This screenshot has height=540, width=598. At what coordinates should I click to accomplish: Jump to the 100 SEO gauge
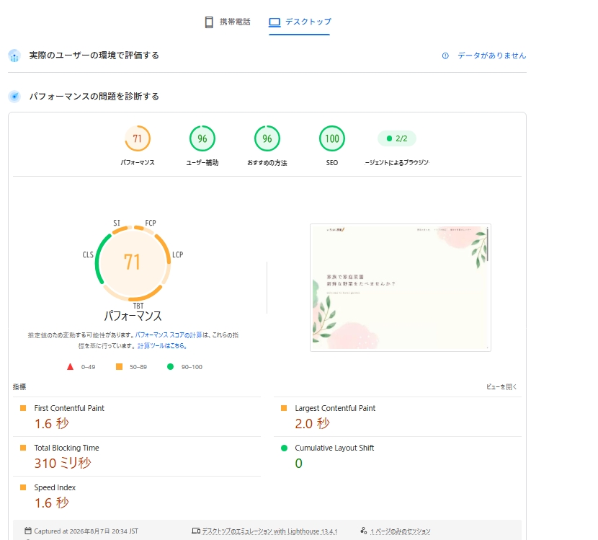click(x=332, y=138)
